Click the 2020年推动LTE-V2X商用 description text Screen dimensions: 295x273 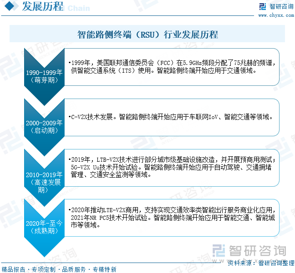pyautogui.click(x=172, y=217)
